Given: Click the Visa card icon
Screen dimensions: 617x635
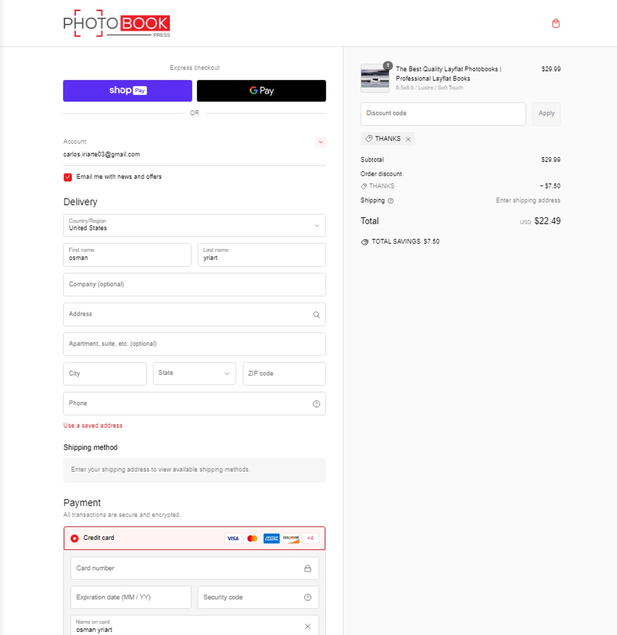Looking at the screenshot, I should coord(233,538).
